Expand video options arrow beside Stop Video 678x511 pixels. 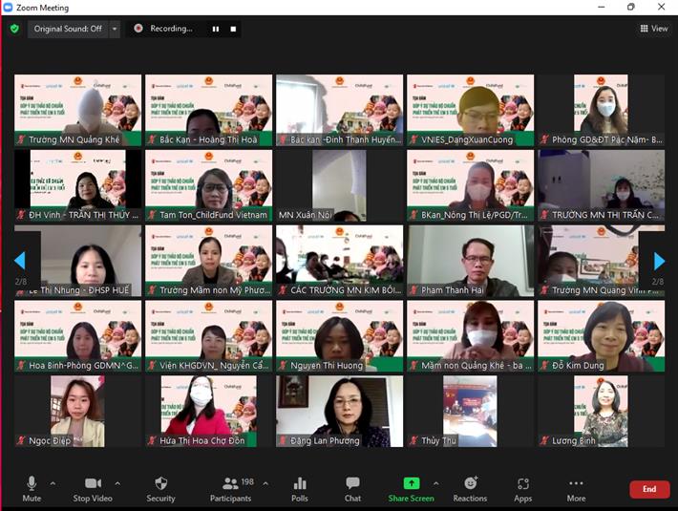pyautogui.click(x=122, y=483)
